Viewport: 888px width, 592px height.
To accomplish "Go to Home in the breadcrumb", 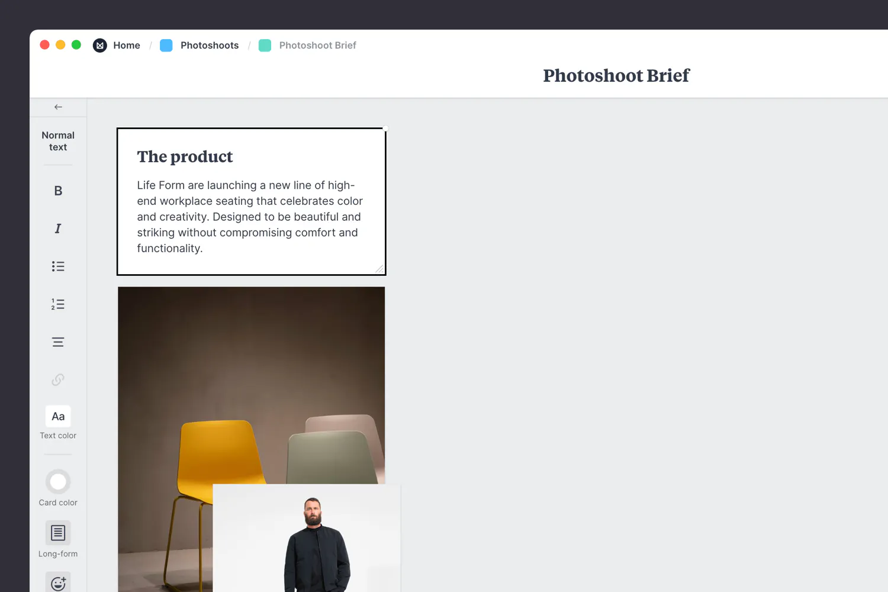I will 127,46.
